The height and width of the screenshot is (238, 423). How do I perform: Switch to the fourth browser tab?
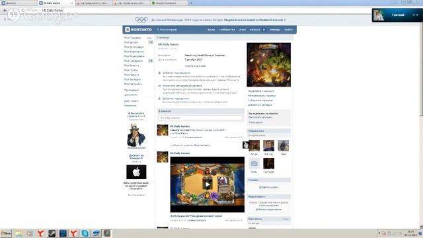pos(131,3)
